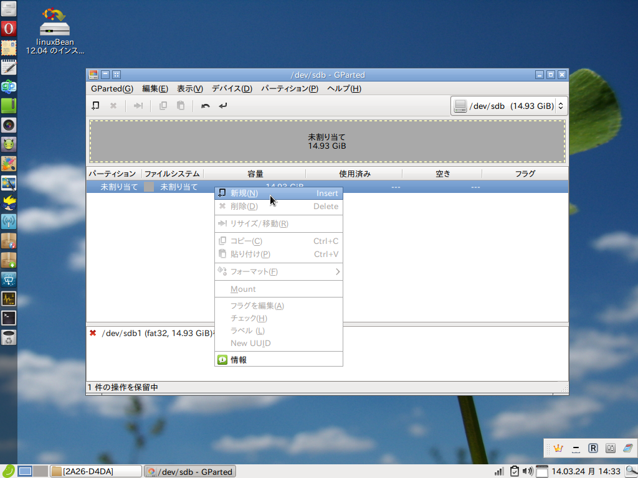Open the wireless antenna dock icon
Image resolution: width=638 pixels, height=478 pixels.
pos(9,222)
